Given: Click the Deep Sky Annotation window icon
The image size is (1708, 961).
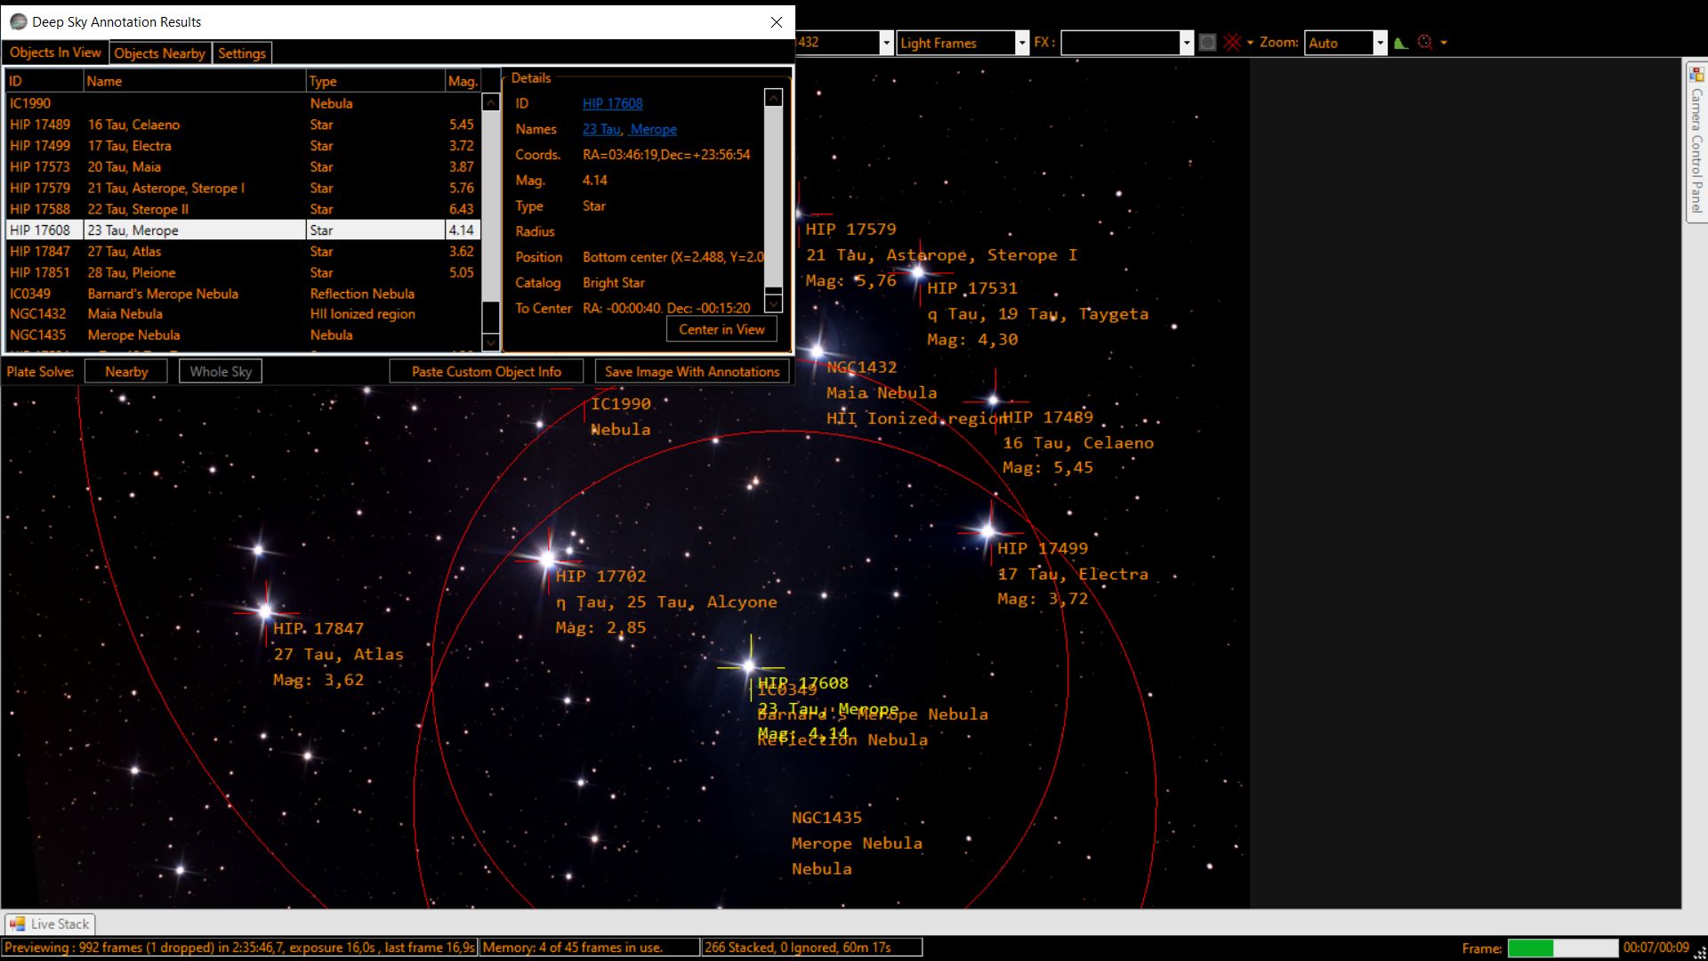Looking at the screenshot, I should click(x=19, y=22).
